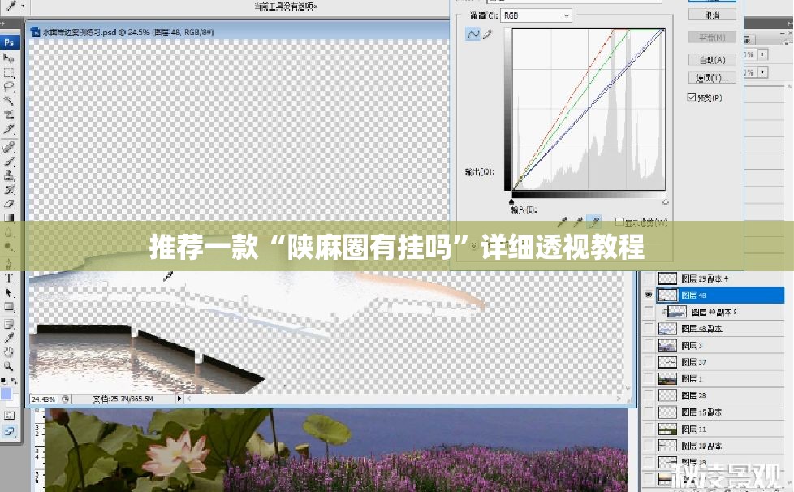Select the Crop tool

pos(9,115)
